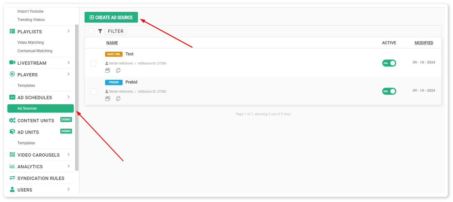
Task: Expand the Users chevron
Action: point(68,190)
